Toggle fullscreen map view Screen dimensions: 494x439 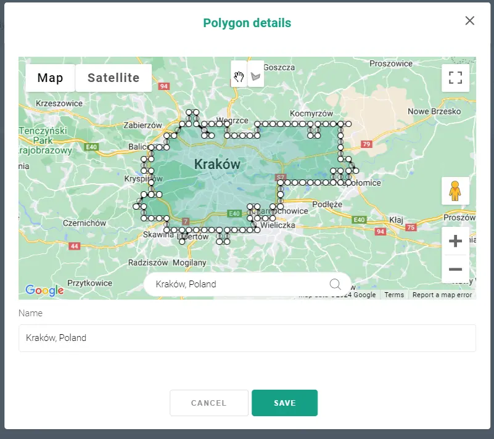click(455, 78)
